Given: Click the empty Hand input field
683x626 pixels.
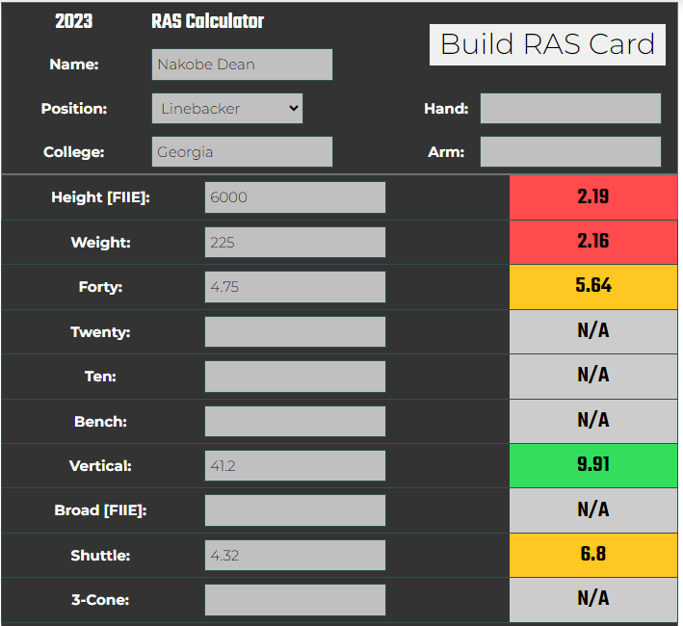Looking at the screenshot, I should click(x=570, y=109).
